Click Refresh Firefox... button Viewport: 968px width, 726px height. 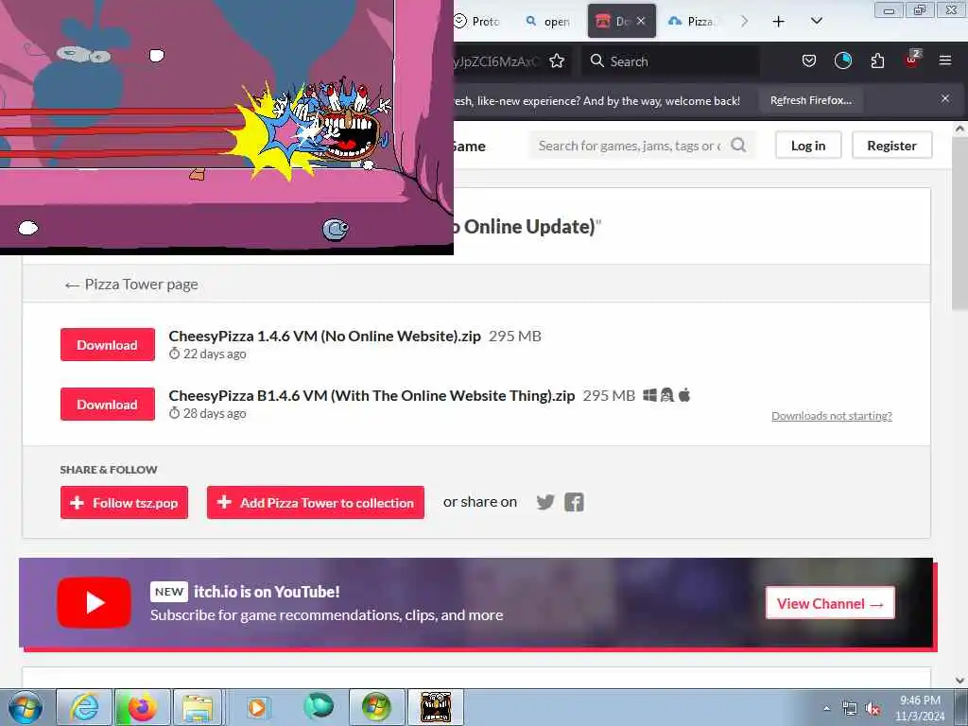810,100
